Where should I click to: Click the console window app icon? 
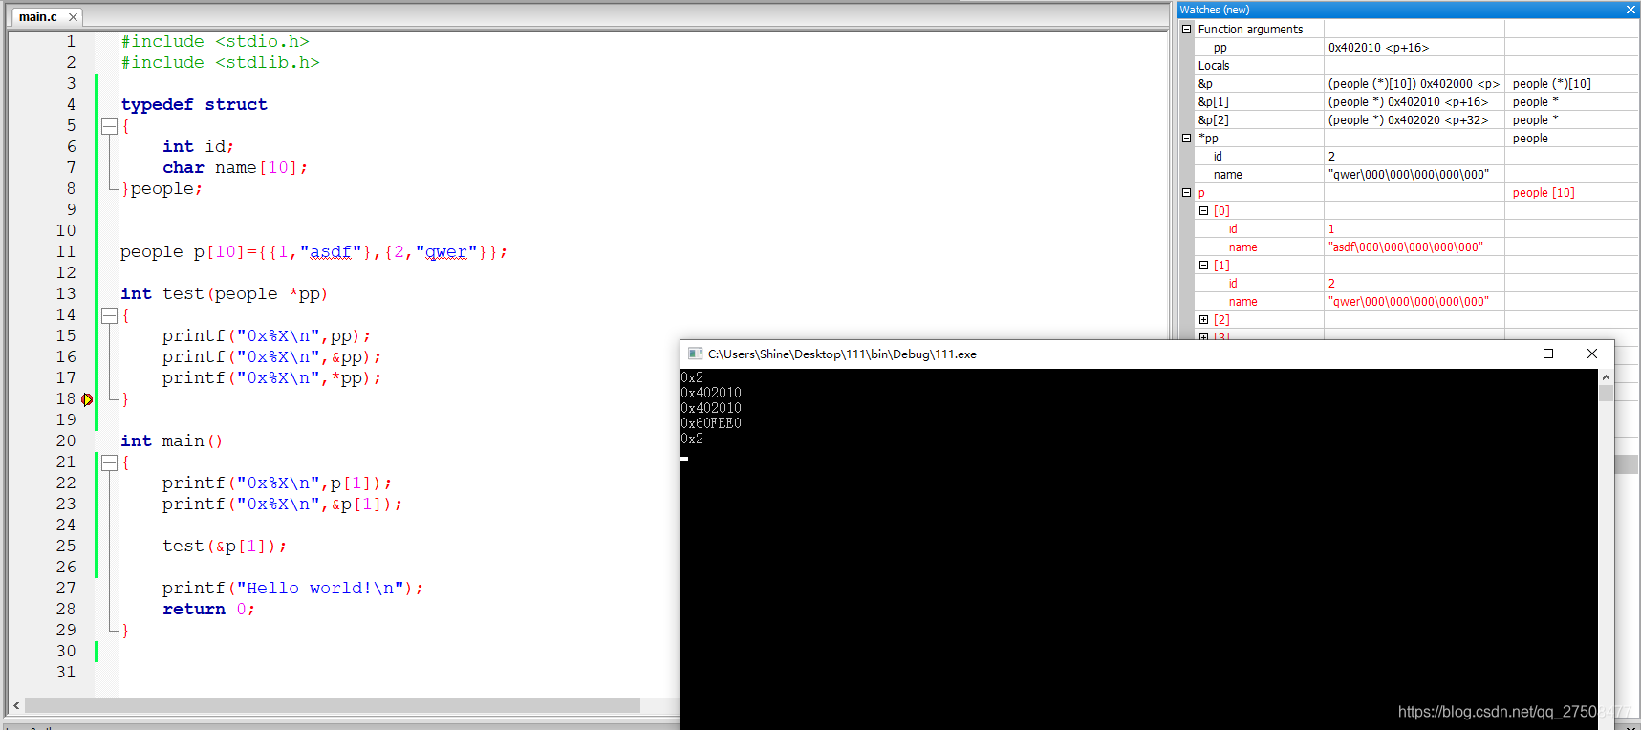(x=695, y=354)
